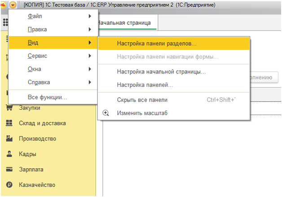Click the 1C application logo icon

[3, 5]
